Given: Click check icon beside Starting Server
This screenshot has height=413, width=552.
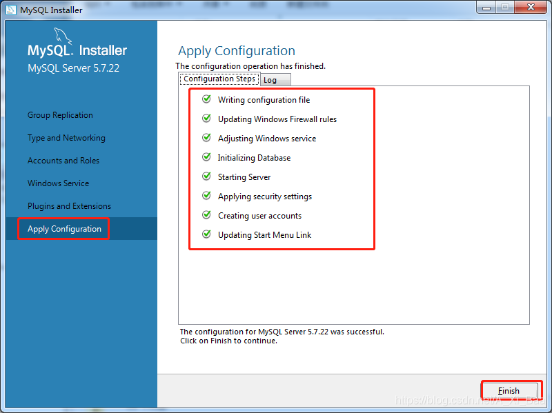Looking at the screenshot, I should click(206, 177).
